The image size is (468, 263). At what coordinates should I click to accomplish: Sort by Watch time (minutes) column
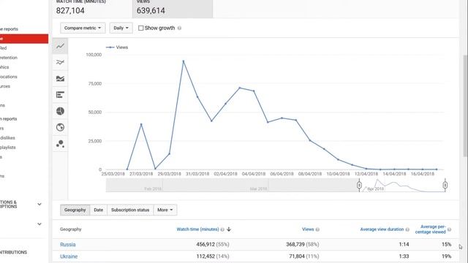click(197, 229)
